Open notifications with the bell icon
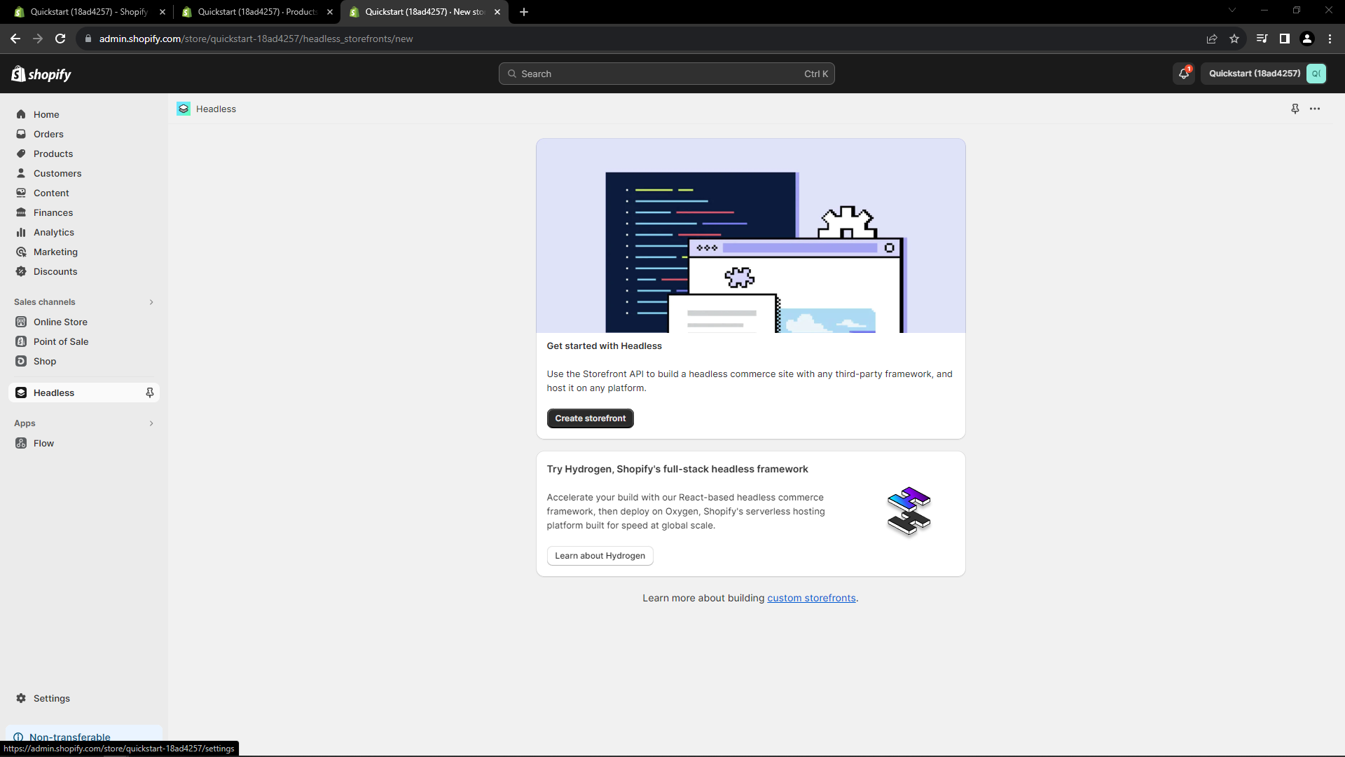This screenshot has height=757, width=1345. point(1183,73)
